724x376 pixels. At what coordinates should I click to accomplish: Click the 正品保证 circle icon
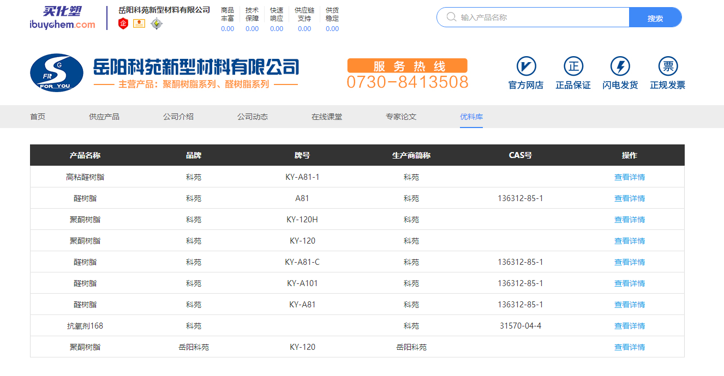tap(573, 66)
